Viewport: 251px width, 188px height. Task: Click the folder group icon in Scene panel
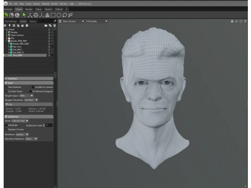point(46,26)
